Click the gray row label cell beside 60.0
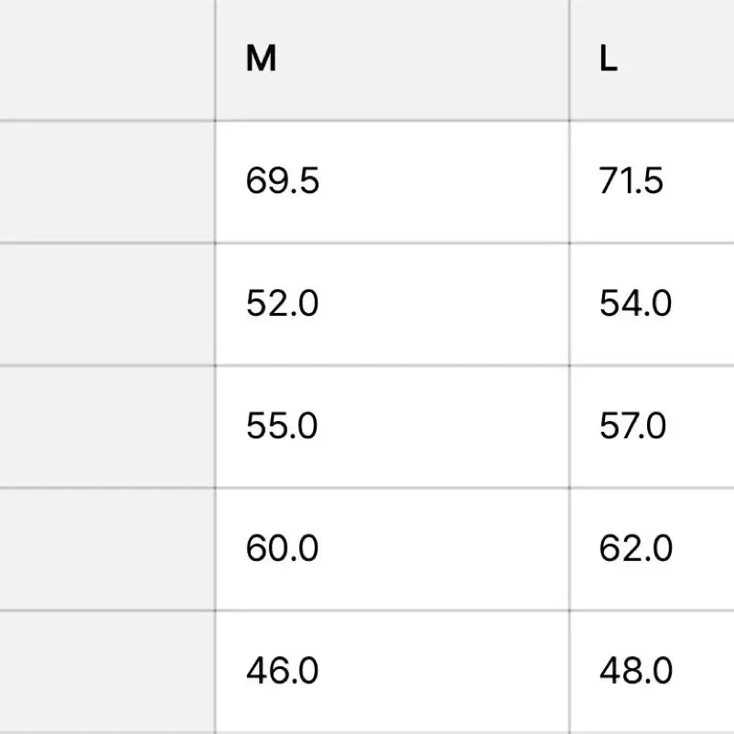 (x=107, y=549)
